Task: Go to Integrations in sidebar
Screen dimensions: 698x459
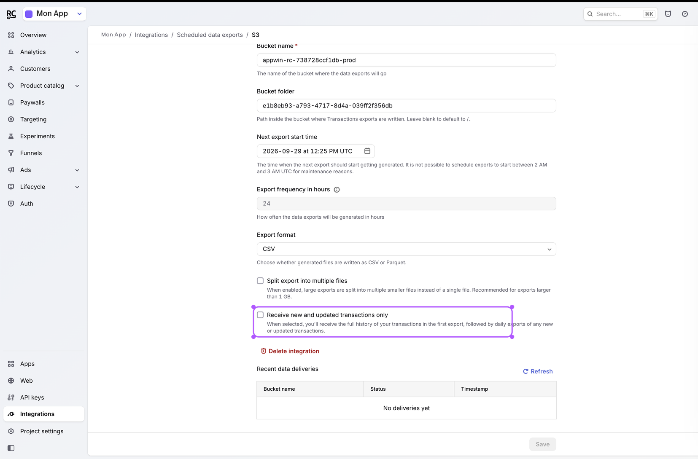Action: pos(44,414)
